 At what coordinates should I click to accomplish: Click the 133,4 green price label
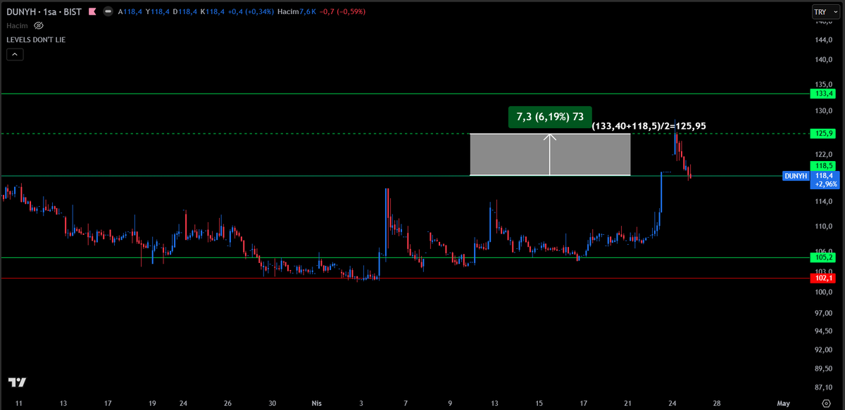coord(822,94)
